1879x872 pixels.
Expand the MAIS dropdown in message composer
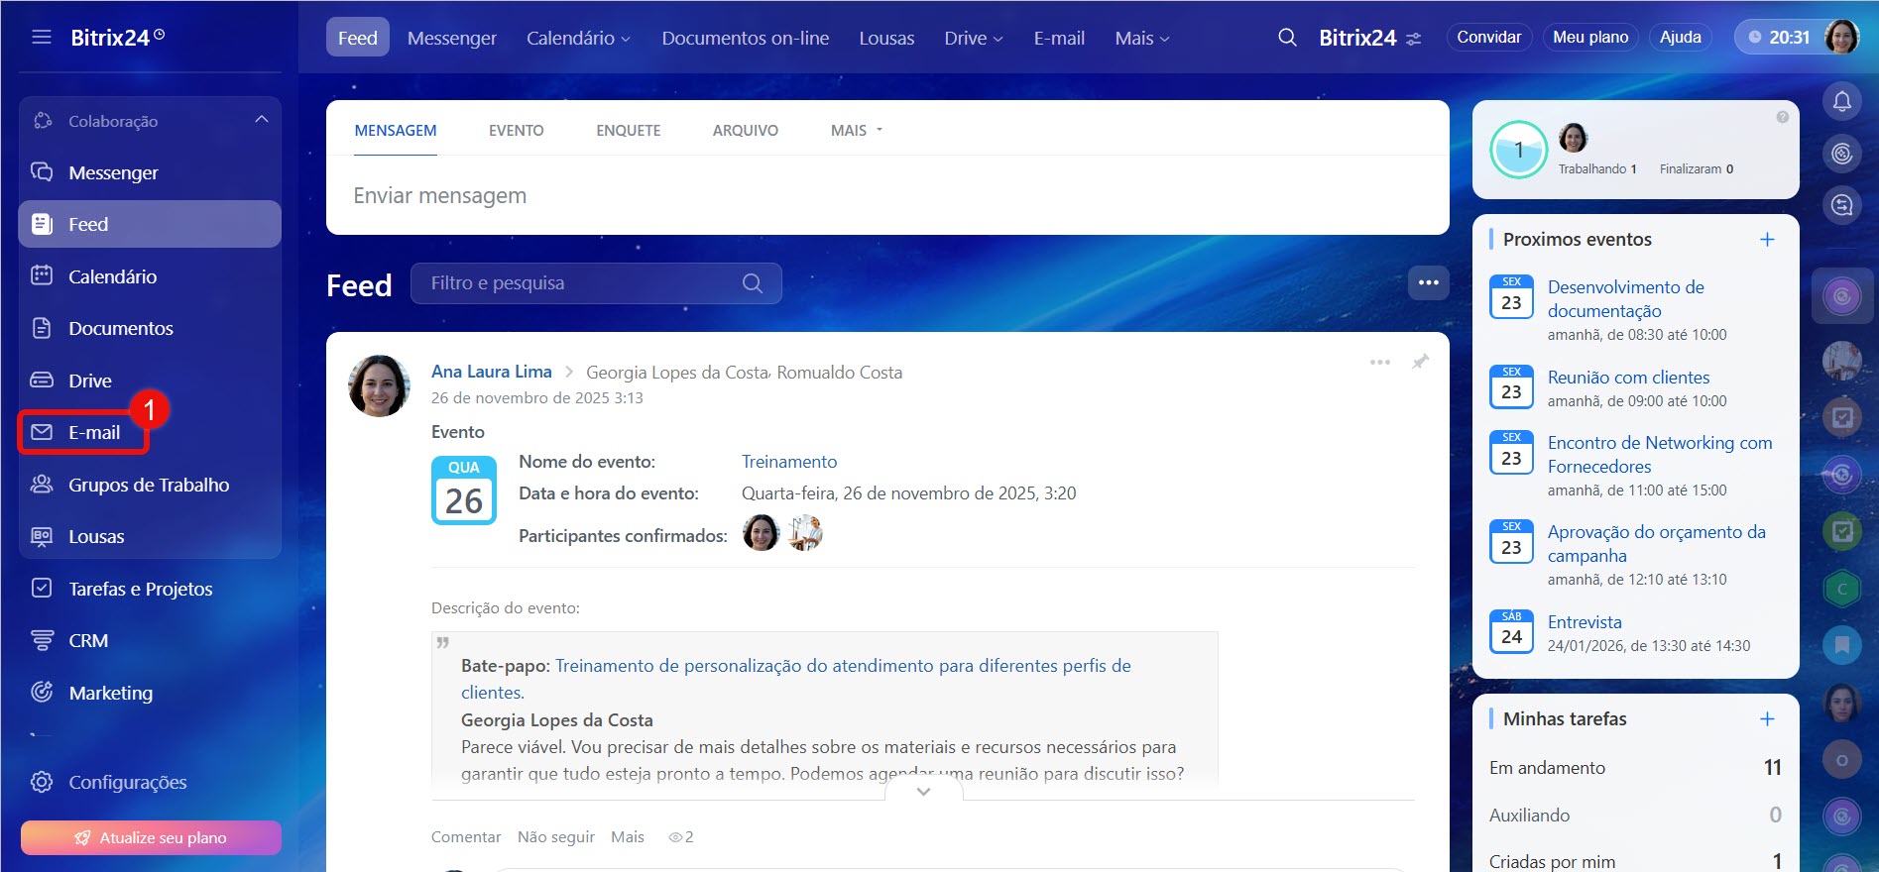click(x=856, y=130)
